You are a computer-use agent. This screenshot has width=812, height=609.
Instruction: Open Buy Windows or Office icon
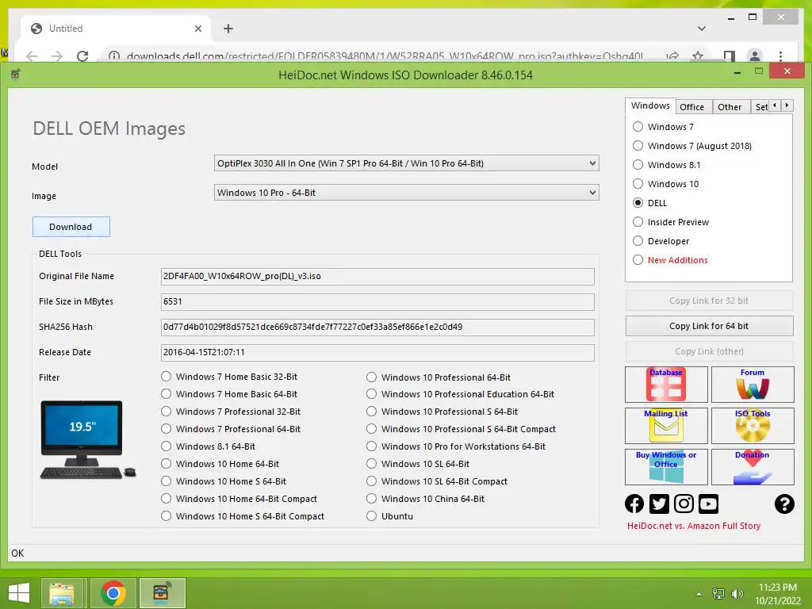click(x=666, y=466)
